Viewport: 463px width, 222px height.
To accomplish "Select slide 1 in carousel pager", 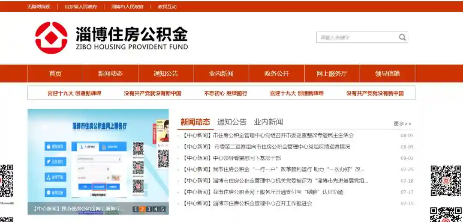I will (135, 209).
